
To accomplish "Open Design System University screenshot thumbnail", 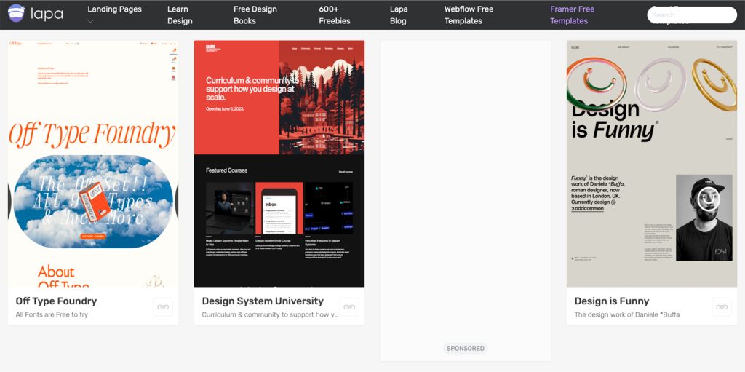I will click(279, 164).
